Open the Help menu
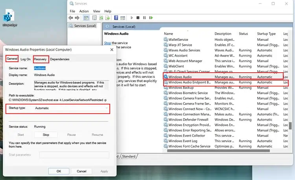The height and width of the screenshot is (180, 295). pyautogui.click(x=108, y=11)
